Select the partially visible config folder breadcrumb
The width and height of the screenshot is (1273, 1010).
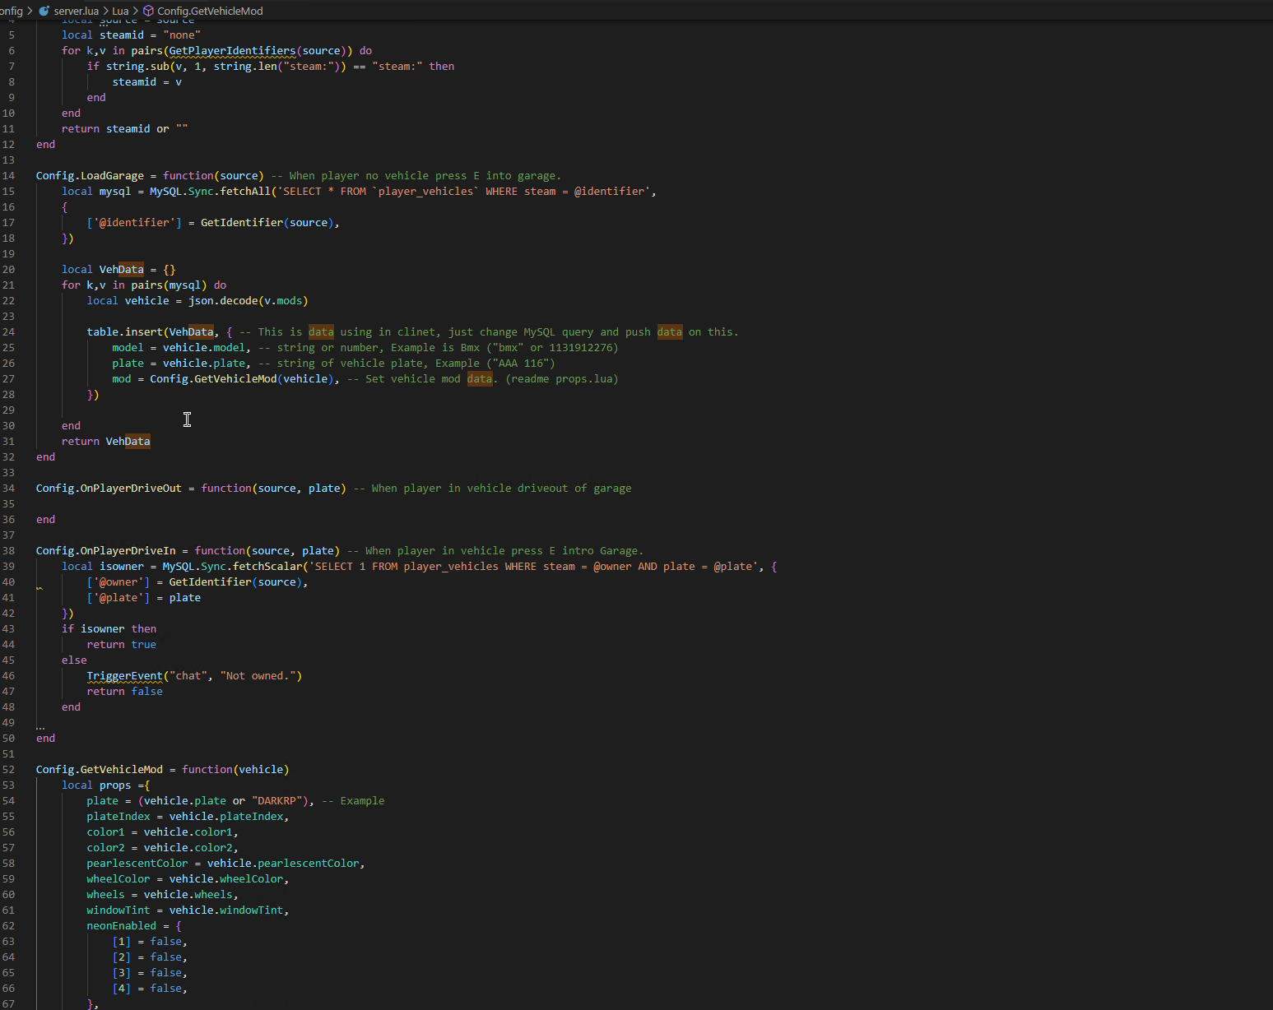click(x=11, y=11)
